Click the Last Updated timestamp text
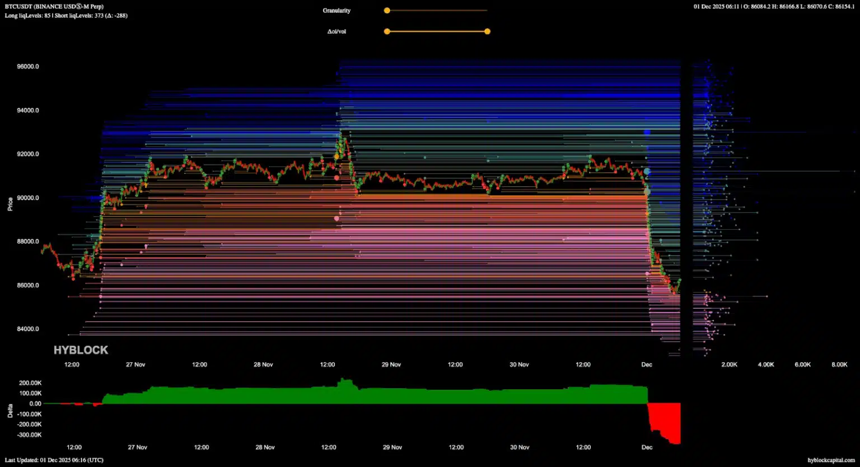The width and height of the screenshot is (860, 467). click(54, 460)
